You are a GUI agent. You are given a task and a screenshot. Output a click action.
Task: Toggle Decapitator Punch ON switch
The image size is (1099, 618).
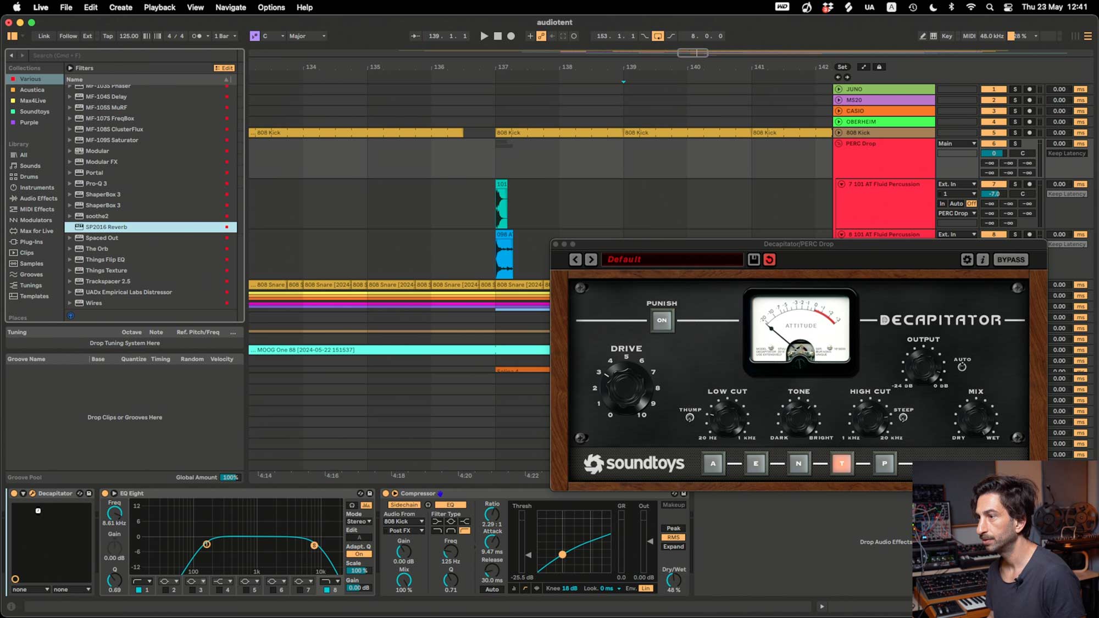coord(662,320)
